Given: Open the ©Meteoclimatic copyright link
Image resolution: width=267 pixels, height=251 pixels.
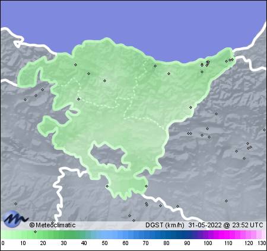Looking at the screenshot, I should (52, 225).
